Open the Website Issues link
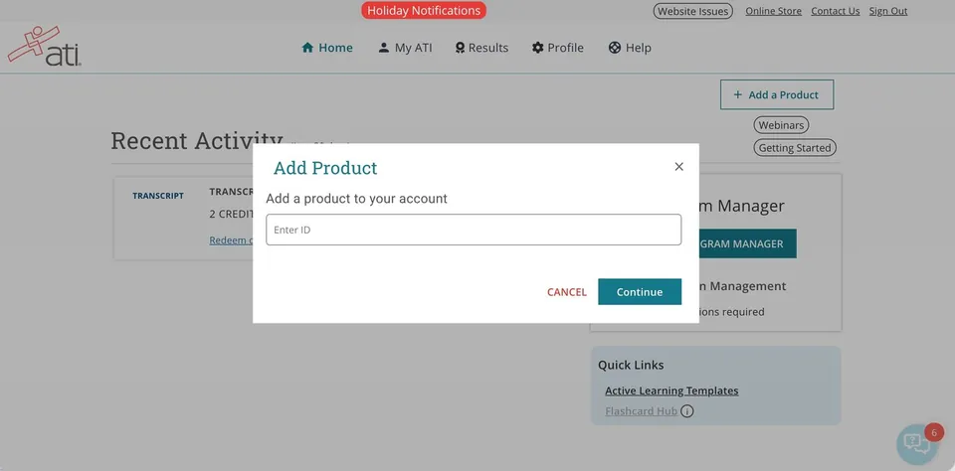This screenshot has height=471, width=955. tap(692, 11)
